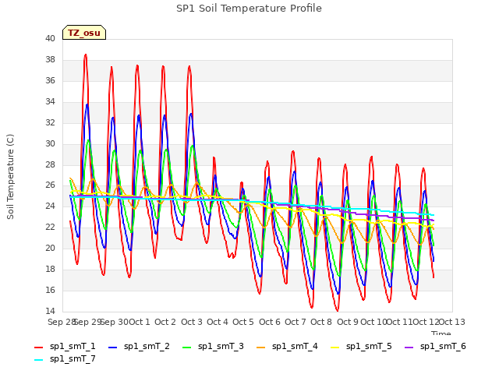Click the 16 y-axis tick label
Viewport: 499px width, 374px height.
tap(50, 291)
